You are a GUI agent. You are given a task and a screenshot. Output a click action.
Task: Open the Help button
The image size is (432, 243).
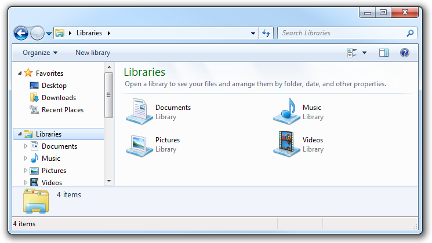404,53
